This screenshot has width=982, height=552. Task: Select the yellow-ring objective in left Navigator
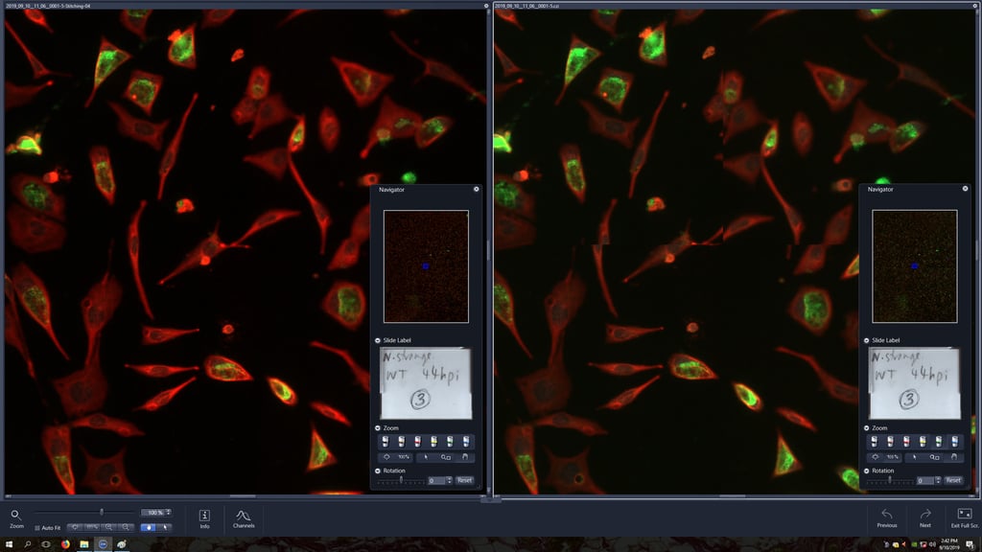(x=434, y=441)
